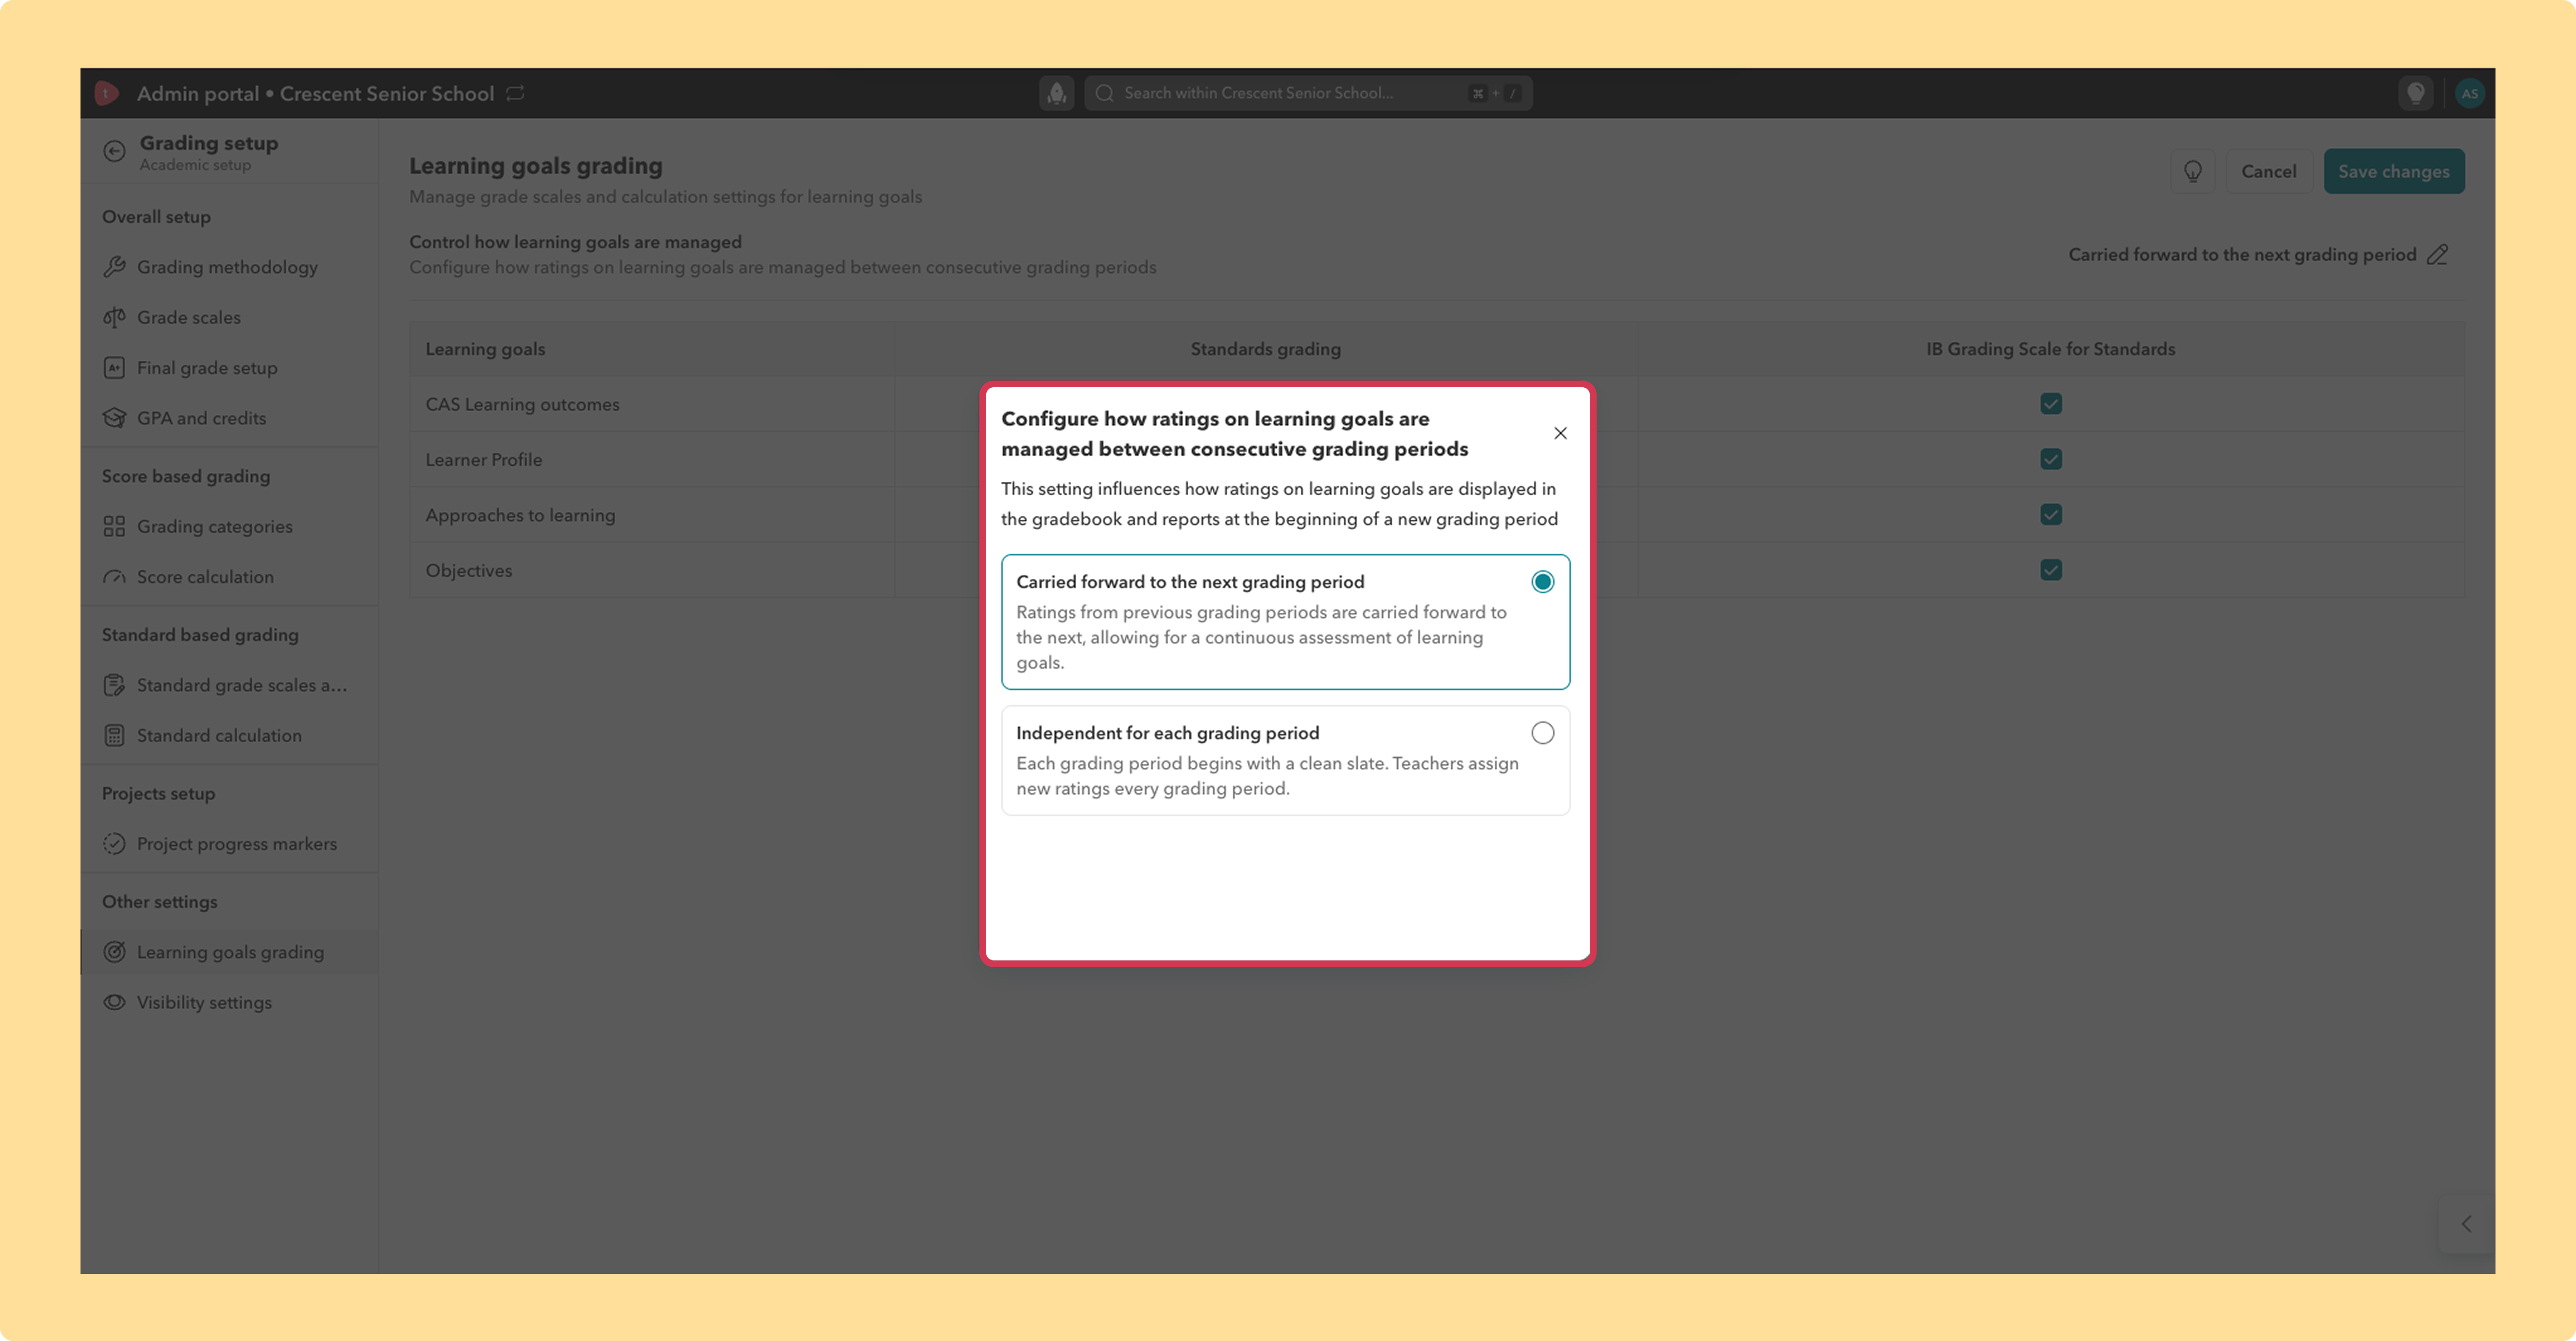Image resolution: width=2576 pixels, height=1341 pixels.
Task: Click the Grade scales balance icon
Action: 114,317
